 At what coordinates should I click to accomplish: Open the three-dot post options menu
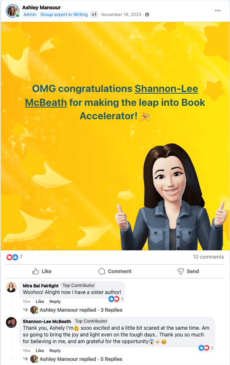pos(218,11)
